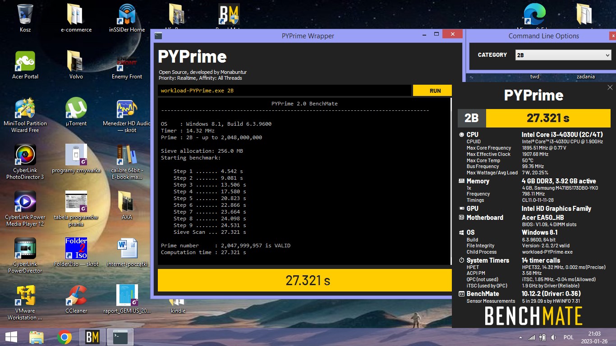The width and height of the screenshot is (616, 346).
Task: Open the AXA folder
Action: click(x=127, y=205)
